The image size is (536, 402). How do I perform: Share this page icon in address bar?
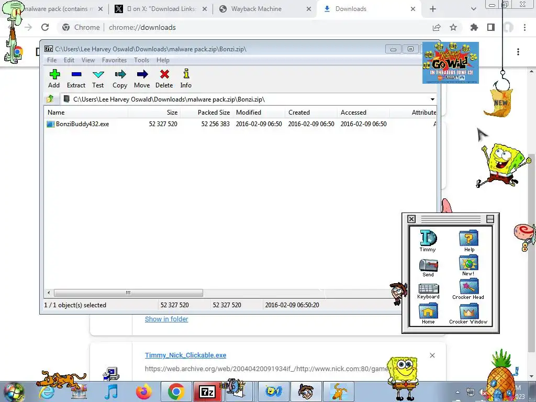(437, 27)
